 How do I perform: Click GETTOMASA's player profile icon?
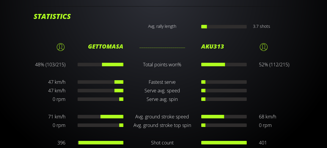tap(61, 47)
